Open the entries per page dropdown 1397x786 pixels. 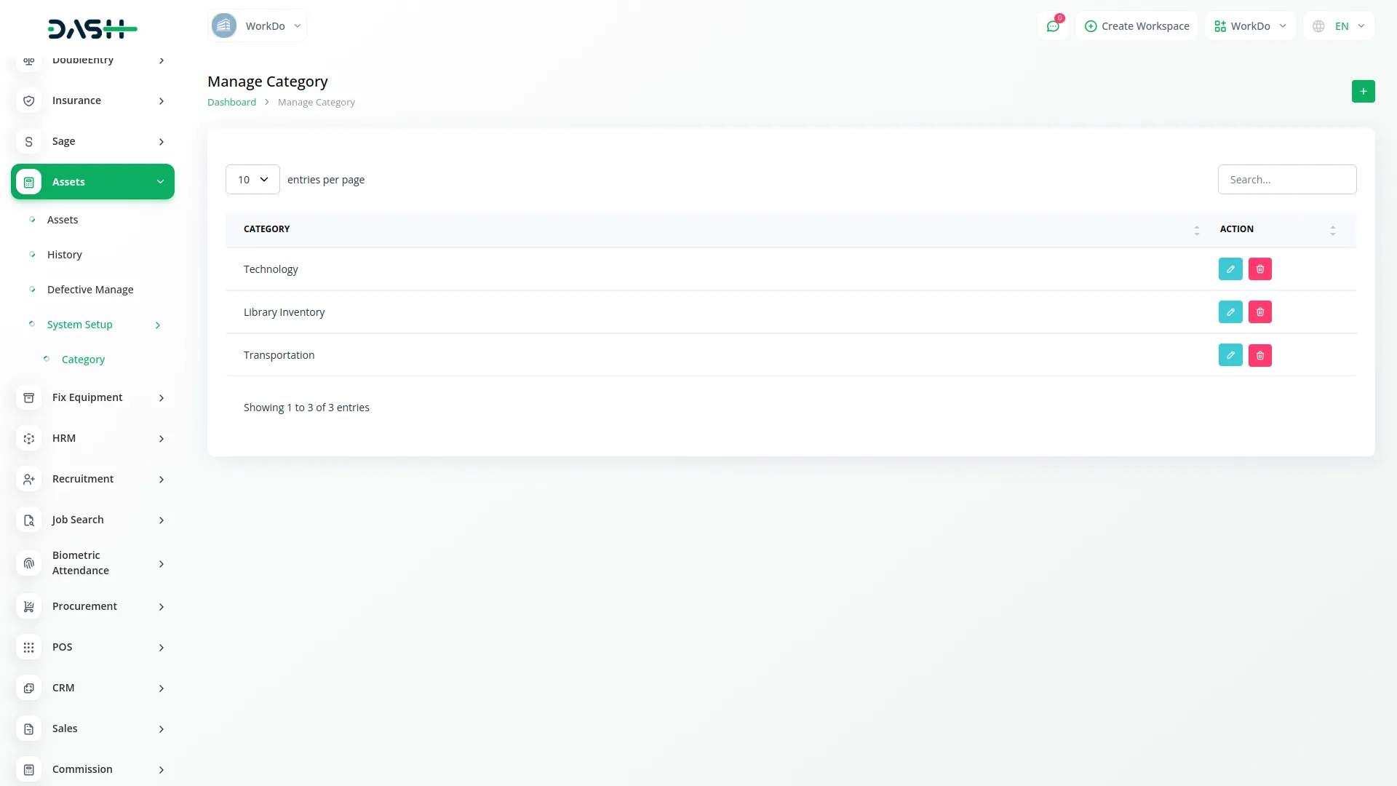point(252,179)
